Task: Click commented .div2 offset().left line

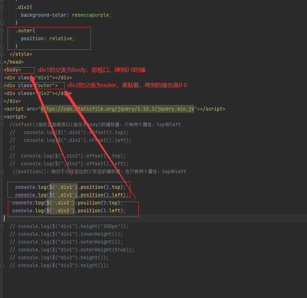Action: [x=69, y=164]
